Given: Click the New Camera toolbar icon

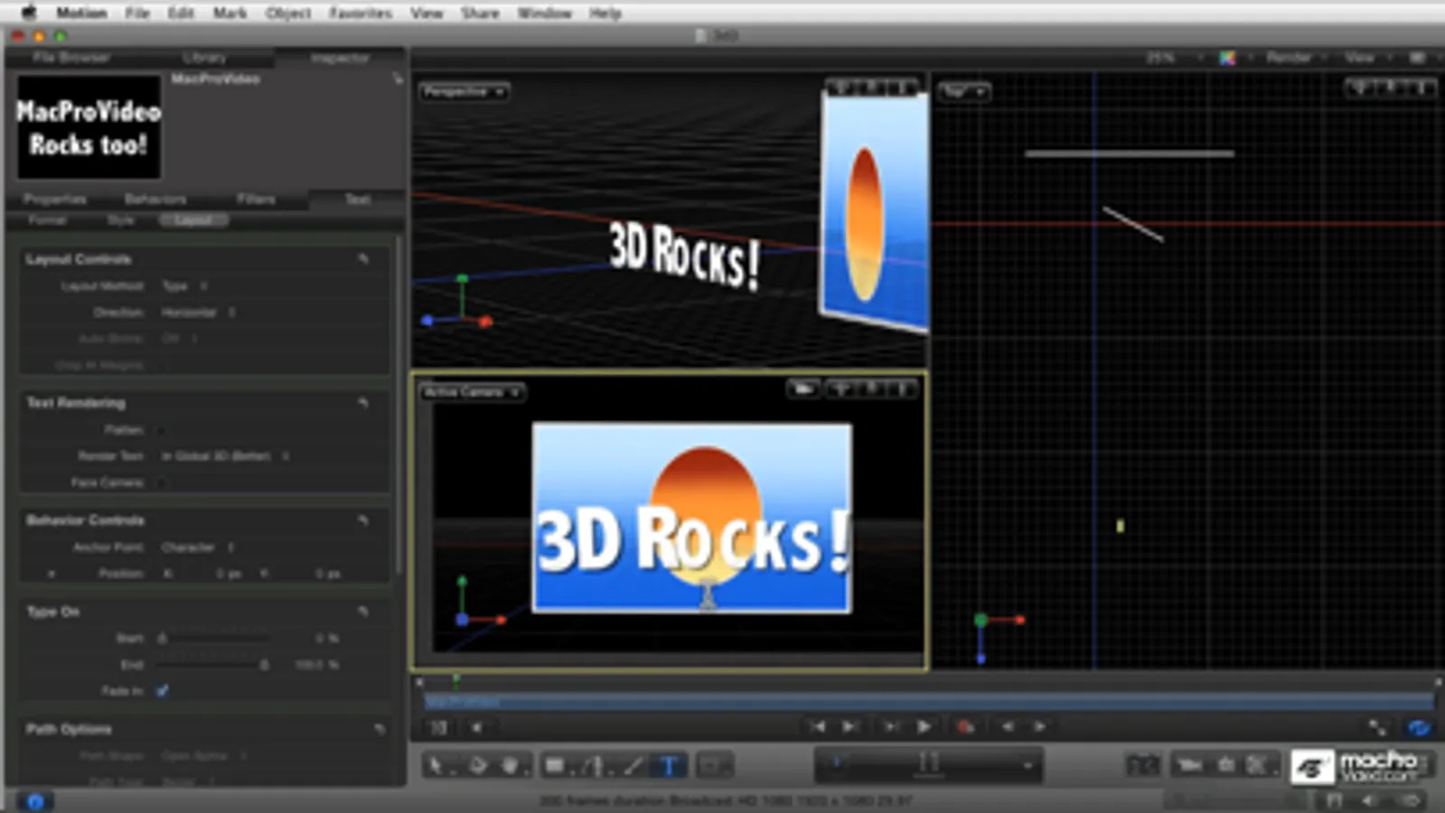Looking at the screenshot, I should click(1190, 766).
